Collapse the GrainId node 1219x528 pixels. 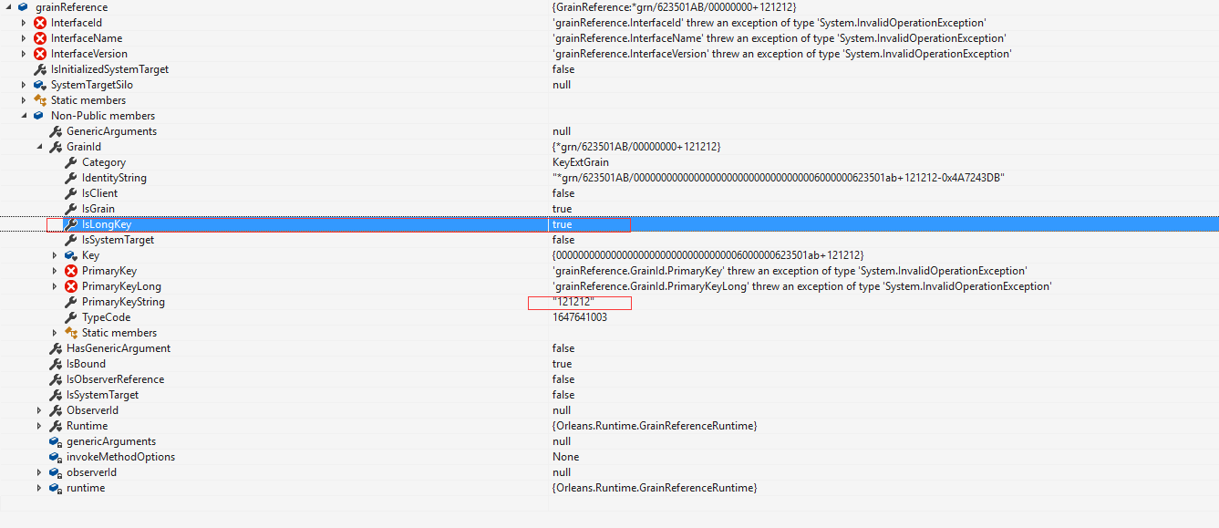point(40,146)
